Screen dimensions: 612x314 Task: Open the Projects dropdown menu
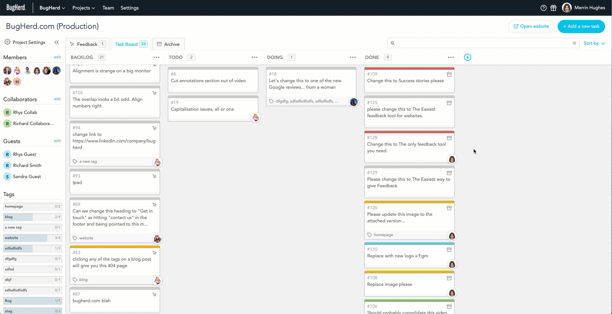tap(83, 8)
